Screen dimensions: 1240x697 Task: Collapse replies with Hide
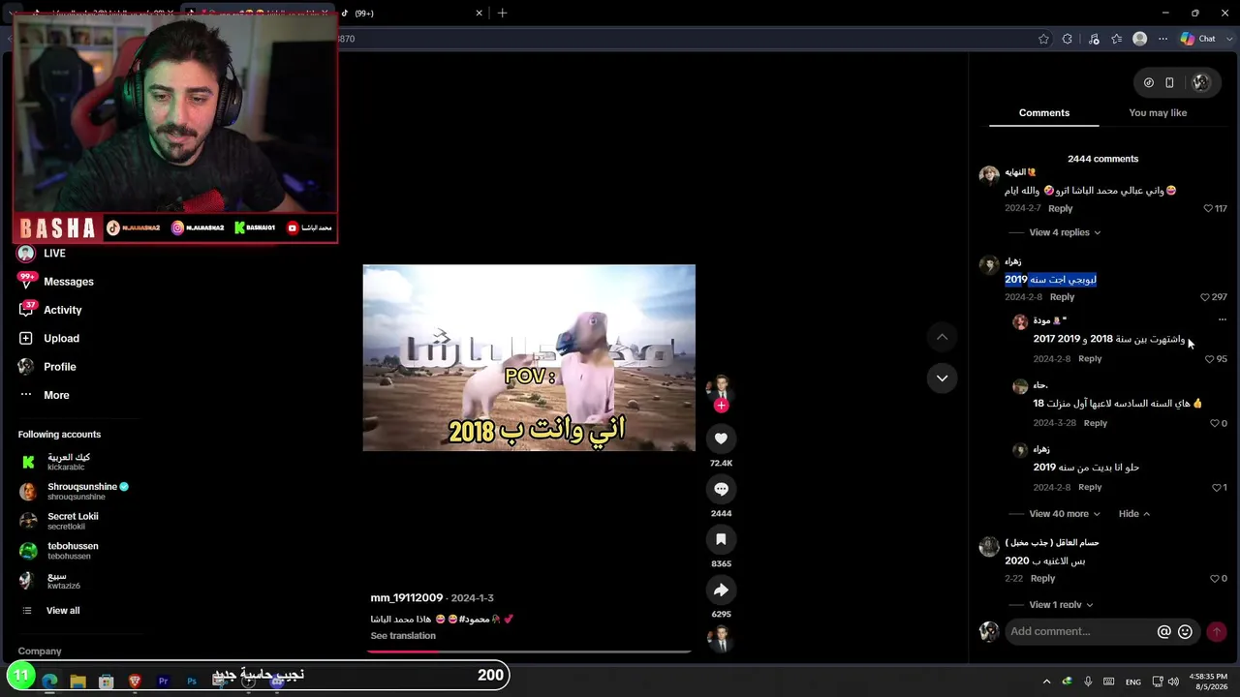click(1134, 514)
